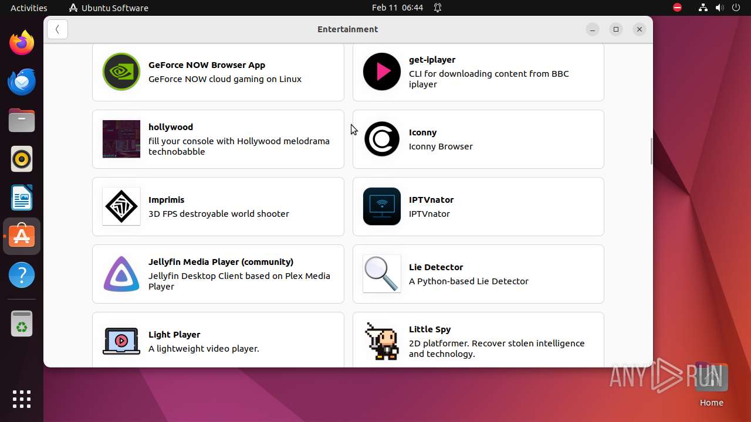Click the red do-not-disturb tray icon
The width and height of the screenshot is (751, 422).
click(678, 8)
